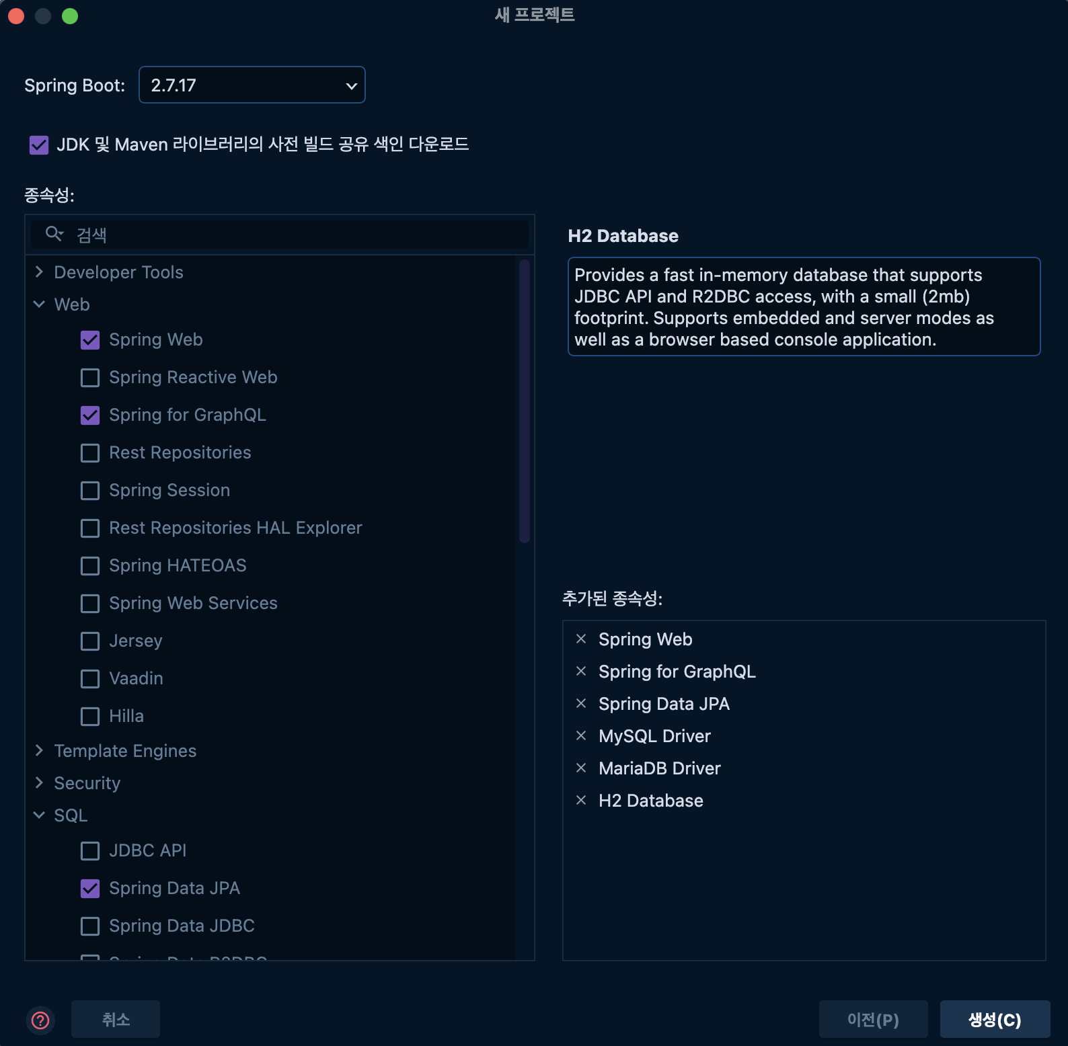
Task: Check Spring Web Services
Action: tap(90, 604)
